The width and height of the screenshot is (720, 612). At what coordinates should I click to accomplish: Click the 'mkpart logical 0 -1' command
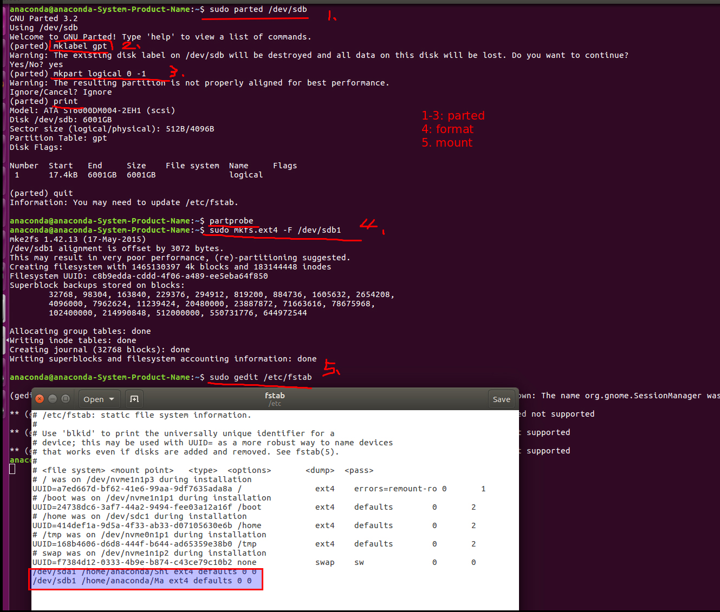click(x=100, y=74)
